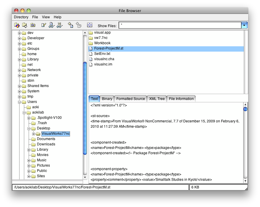Click the blue arrows expand view icon
260x207 pixels.
[90, 25]
